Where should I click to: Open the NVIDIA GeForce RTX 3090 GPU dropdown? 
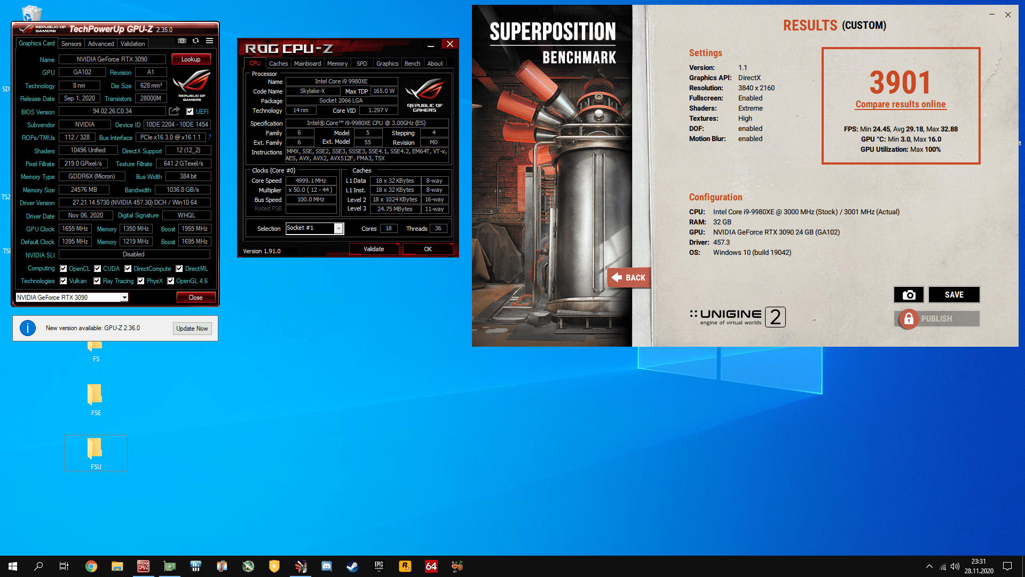pyautogui.click(x=124, y=298)
